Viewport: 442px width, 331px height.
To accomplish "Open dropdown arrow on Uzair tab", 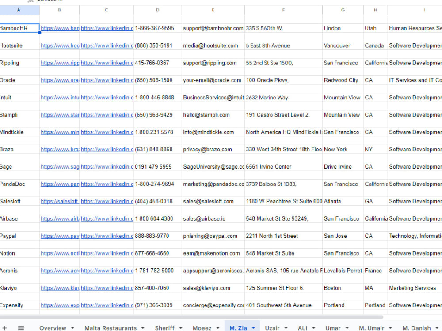I will click(x=286, y=328).
